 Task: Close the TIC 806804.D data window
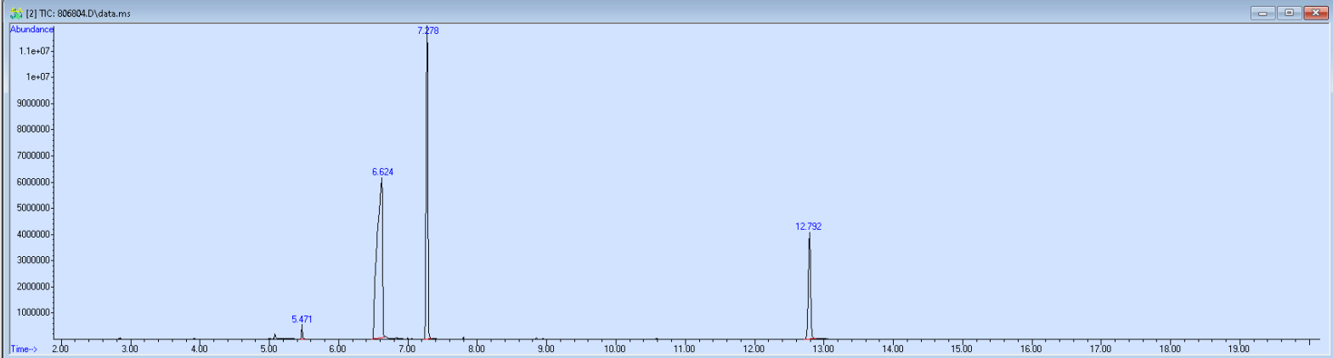point(1316,13)
